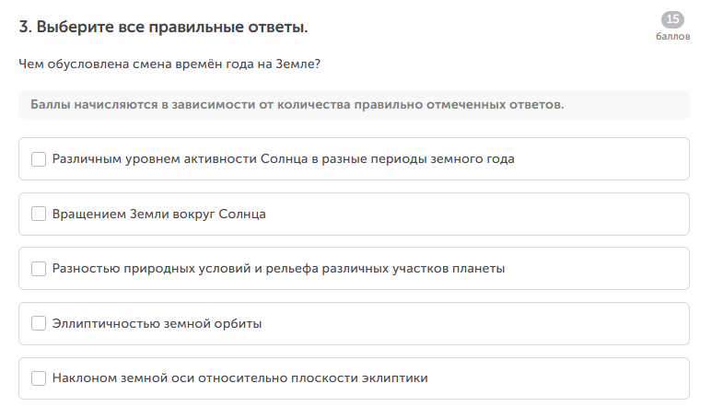Click the label text 'Эллиптичностью земной орбиты'
Viewport: 723px width, 418px height.
(157, 323)
